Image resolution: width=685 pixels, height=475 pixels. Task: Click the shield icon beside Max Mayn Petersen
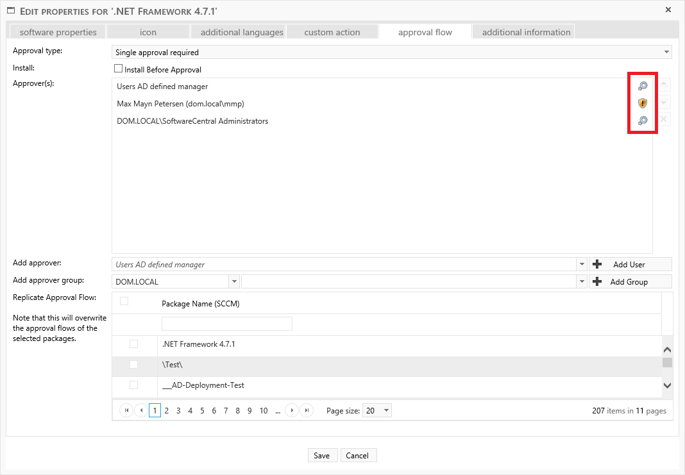point(642,103)
